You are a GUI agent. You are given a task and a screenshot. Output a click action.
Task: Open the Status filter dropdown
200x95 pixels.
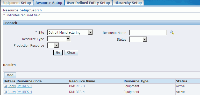tap(138, 39)
